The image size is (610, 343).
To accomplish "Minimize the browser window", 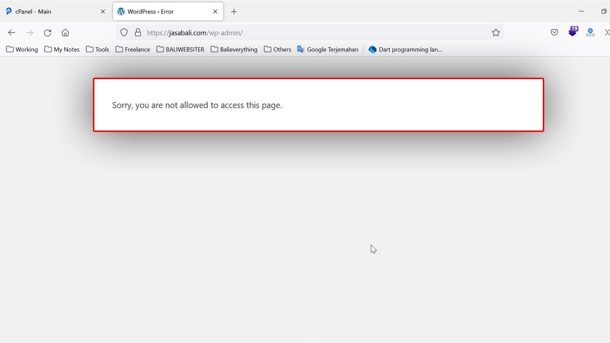I will point(581,11).
